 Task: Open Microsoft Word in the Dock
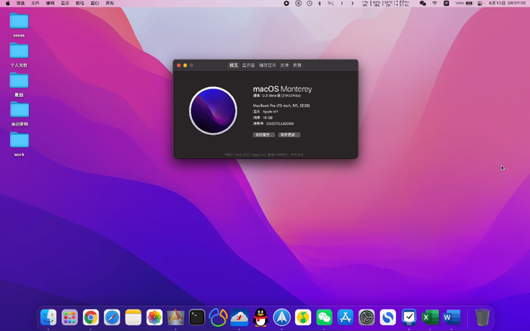coord(451,317)
